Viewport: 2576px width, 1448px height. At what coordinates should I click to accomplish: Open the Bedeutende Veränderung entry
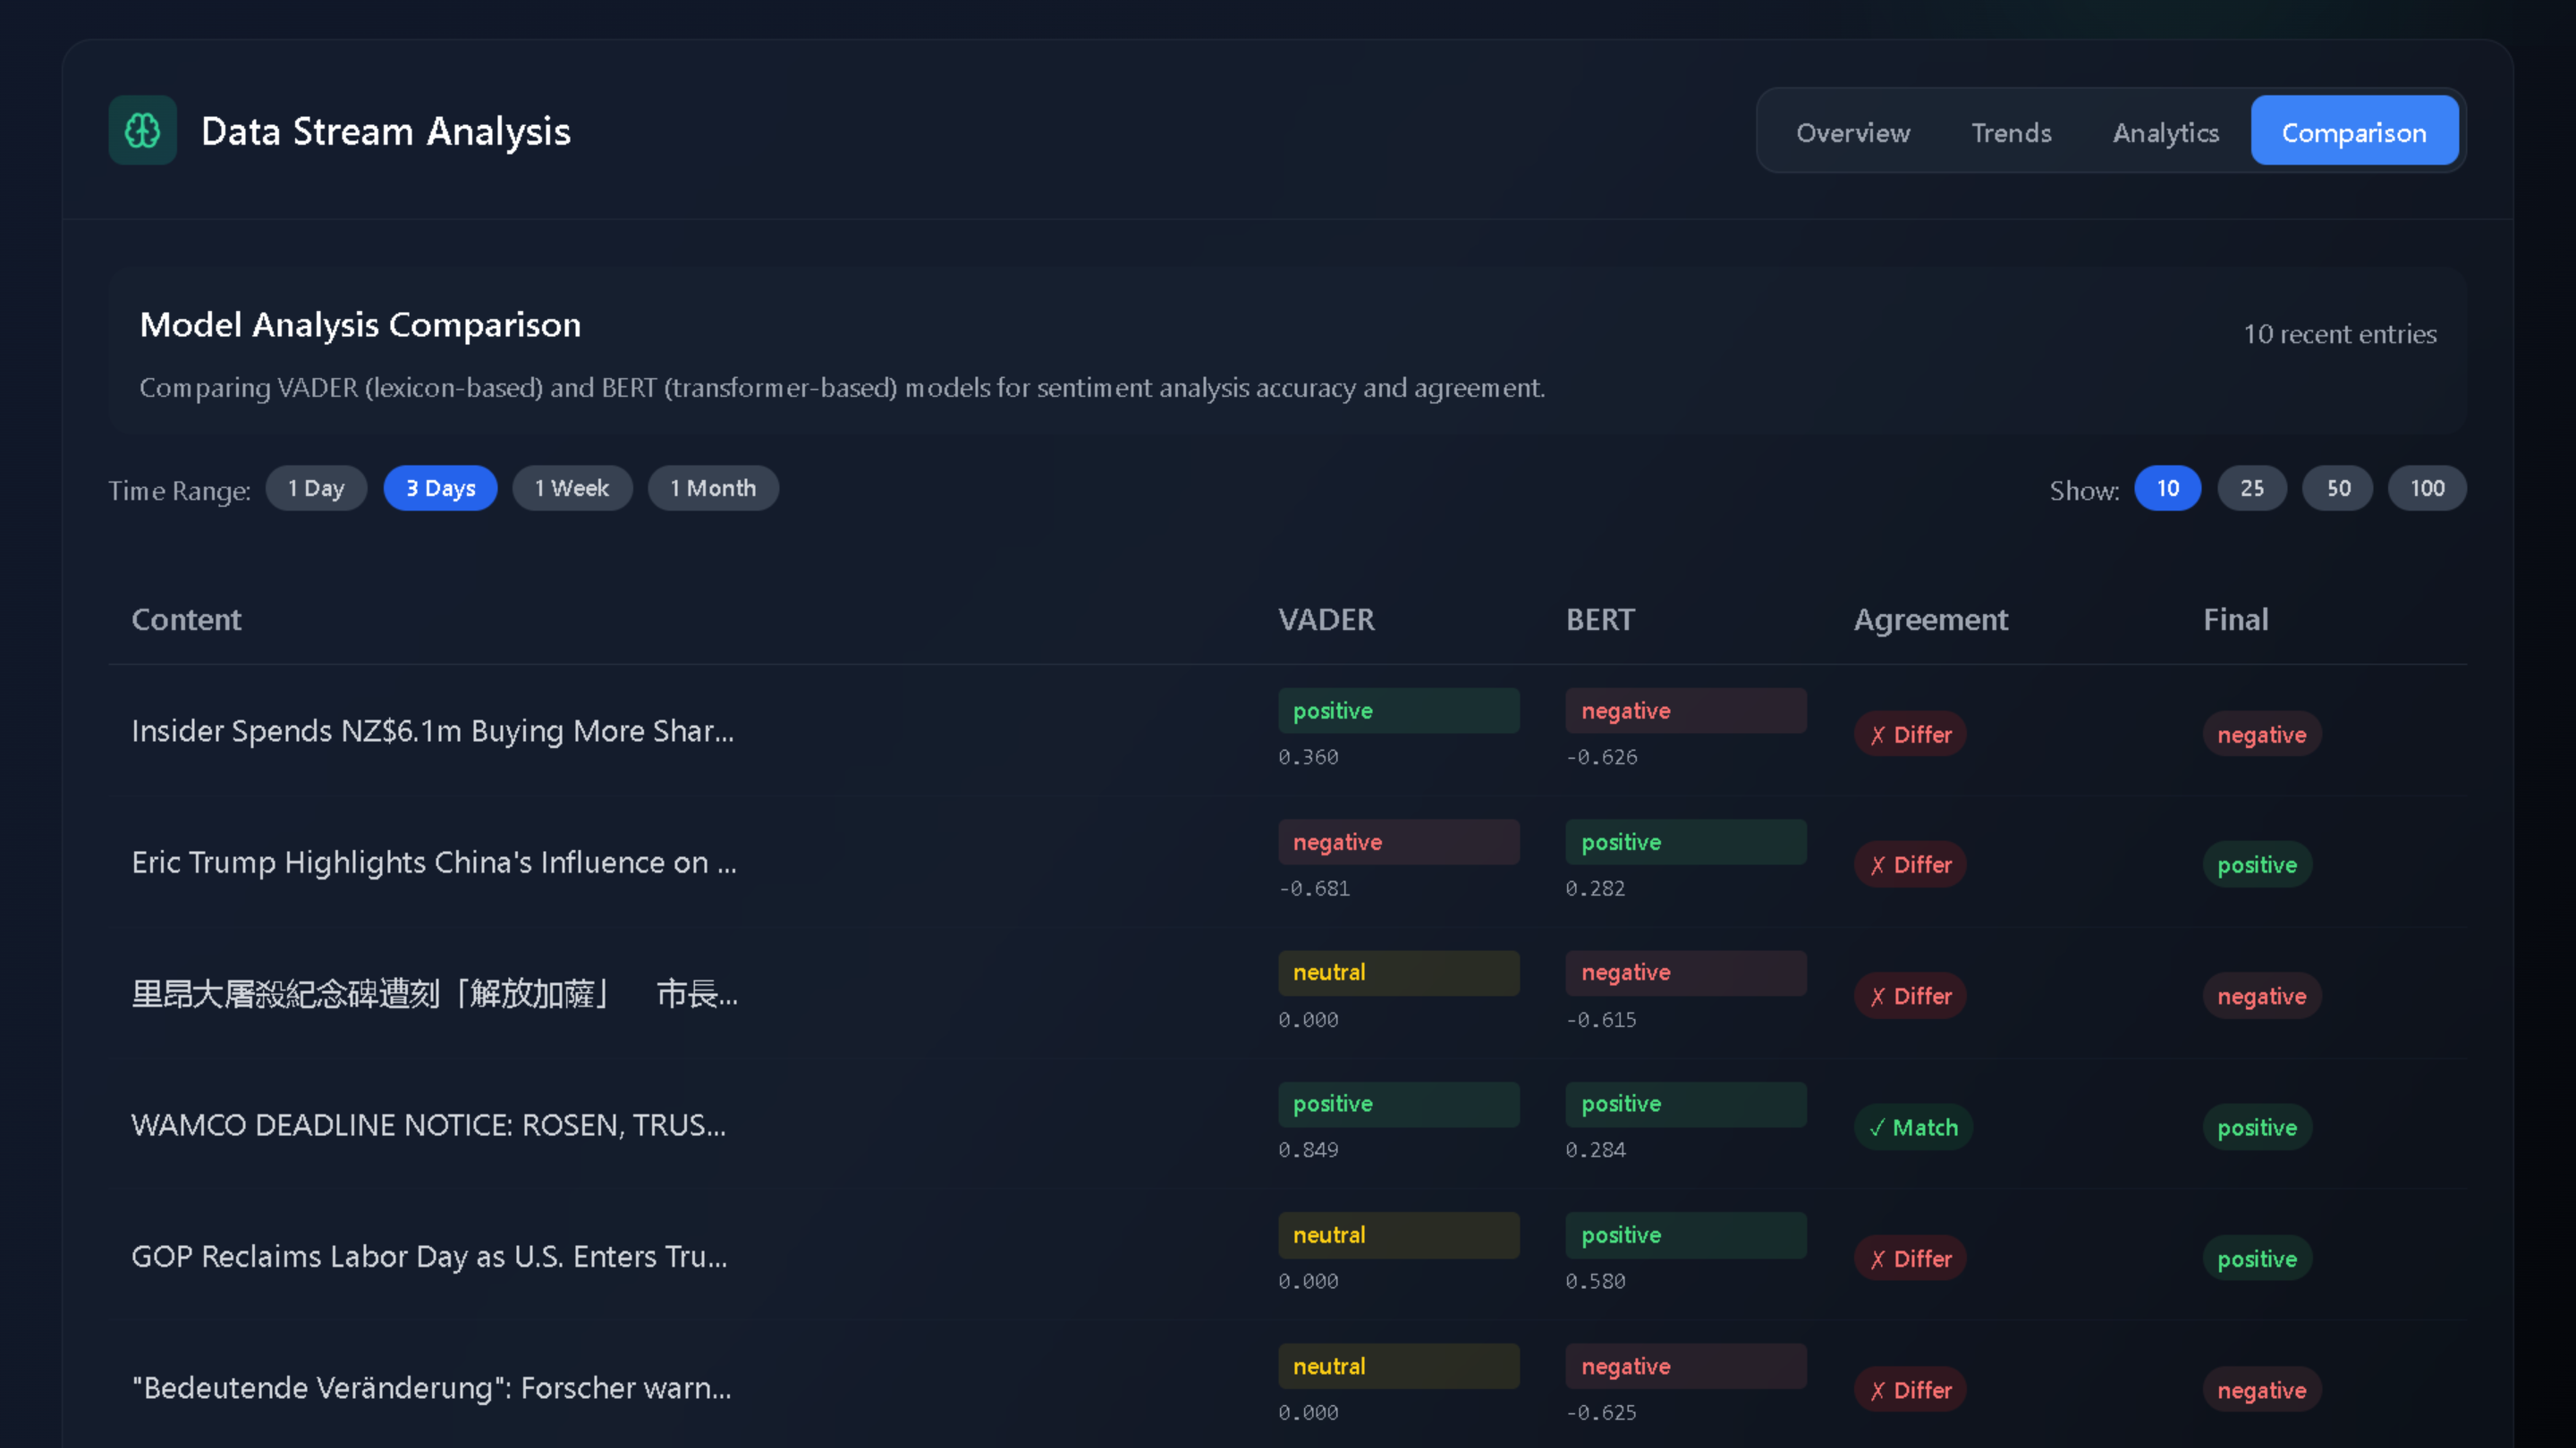tap(431, 1388)
